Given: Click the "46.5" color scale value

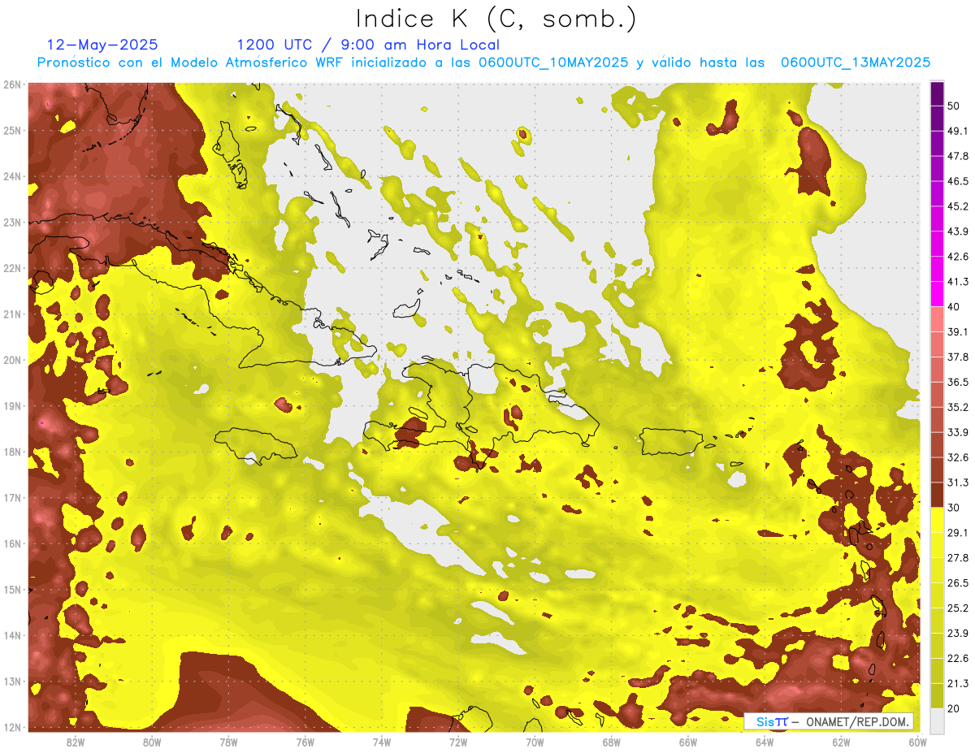Looking at the screenshot, I should click(x=957, y=181).
